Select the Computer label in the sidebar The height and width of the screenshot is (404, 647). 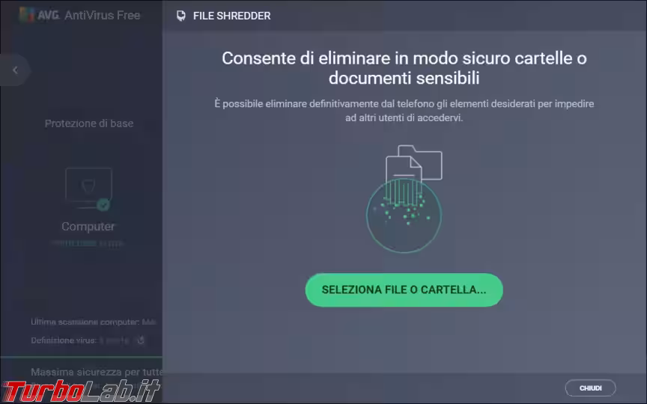[88, 227]
